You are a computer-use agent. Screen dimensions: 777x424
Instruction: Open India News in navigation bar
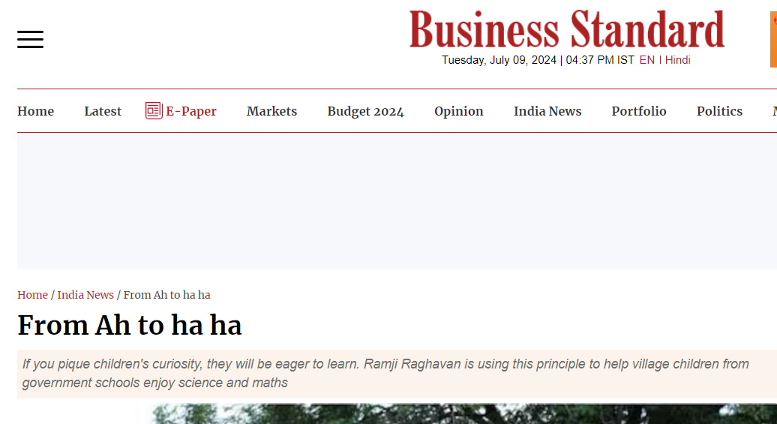(547, 111)
